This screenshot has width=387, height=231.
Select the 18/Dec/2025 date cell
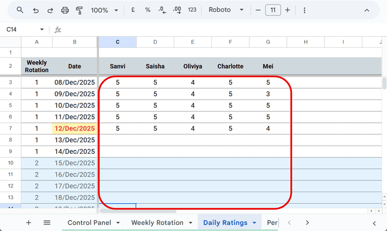(x=75, y=198)
